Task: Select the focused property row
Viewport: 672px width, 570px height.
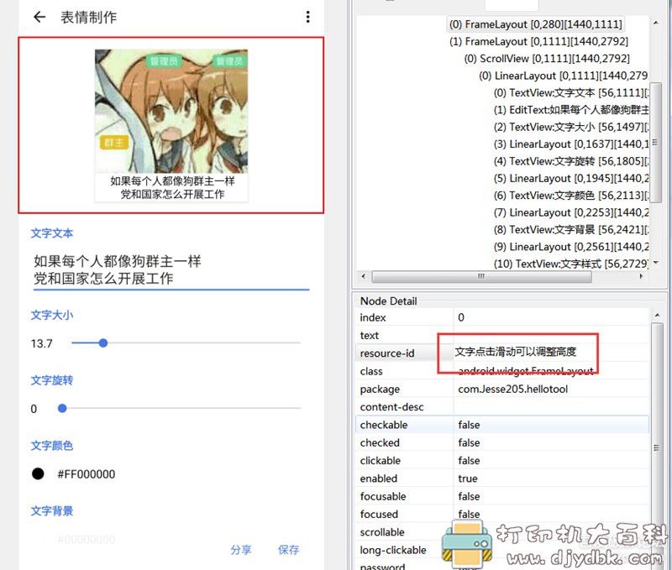Action: 502,515
